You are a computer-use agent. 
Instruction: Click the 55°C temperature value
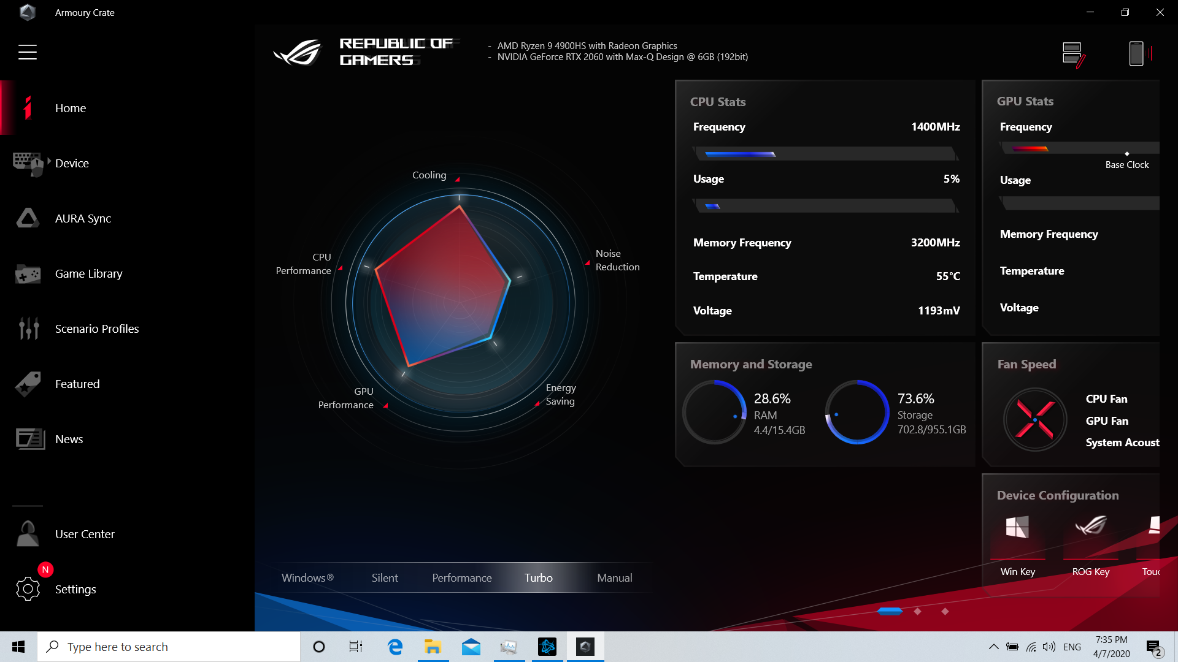[x=948, y=276]
